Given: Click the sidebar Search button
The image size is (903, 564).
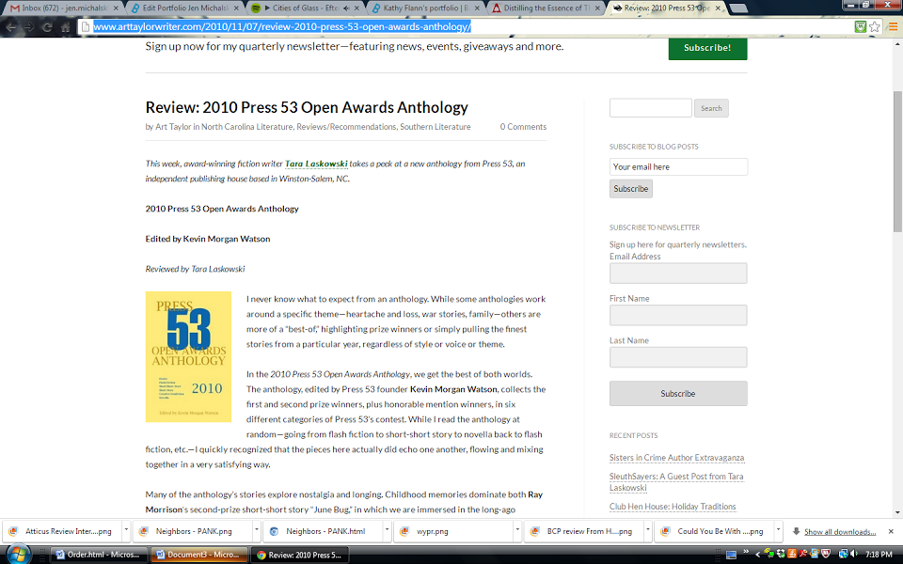Looking at the screenshot, I should (x=711, y=108).
